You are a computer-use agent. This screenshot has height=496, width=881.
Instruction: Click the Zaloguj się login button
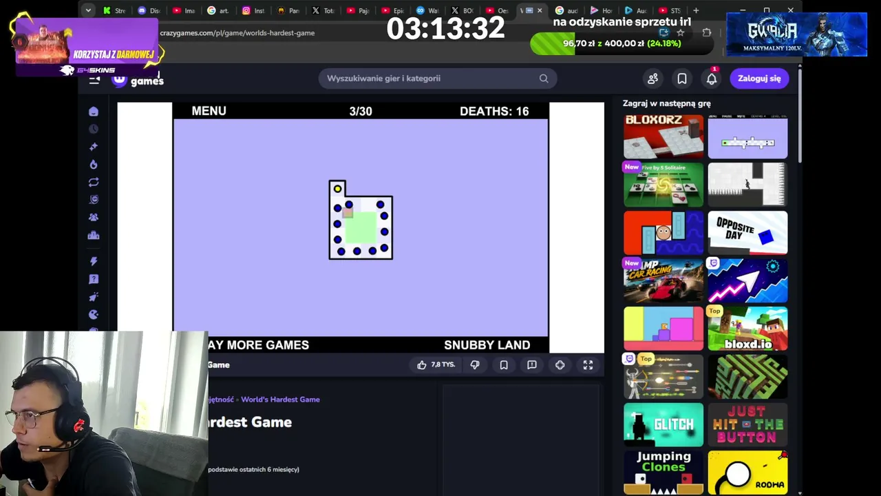click(x=759, y=79)
